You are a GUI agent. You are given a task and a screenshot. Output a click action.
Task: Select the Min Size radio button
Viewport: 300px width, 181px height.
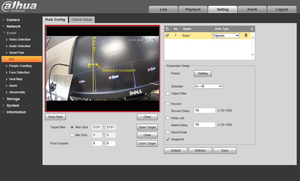72,135
